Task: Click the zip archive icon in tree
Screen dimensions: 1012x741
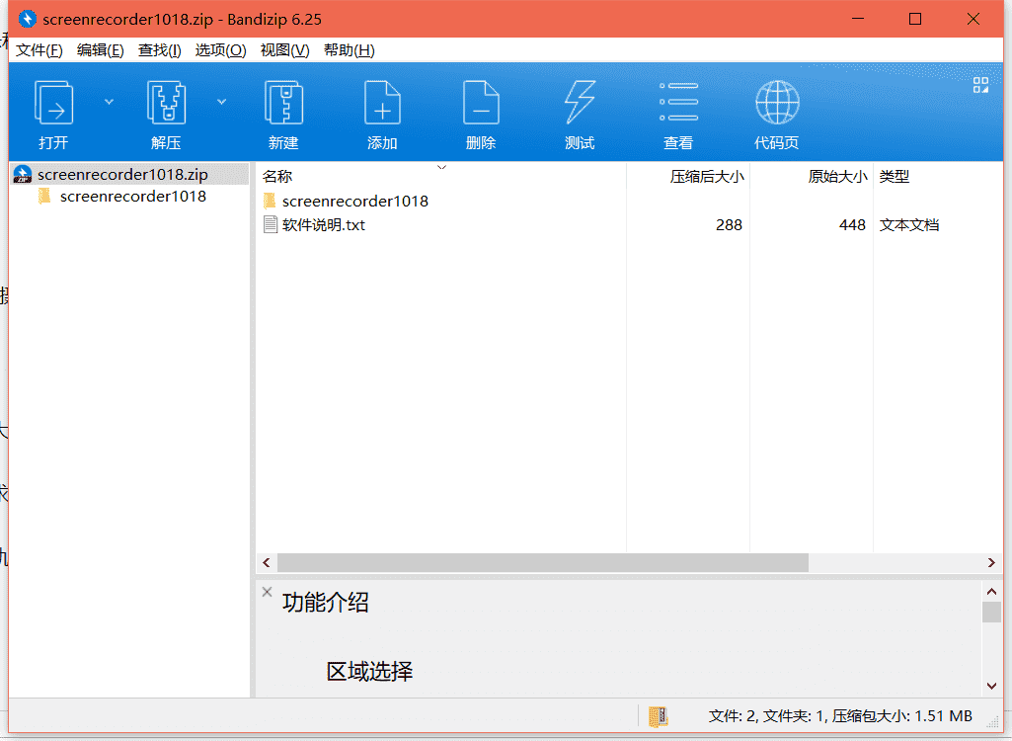Action: pyautogui.click(x=23, y=175)
